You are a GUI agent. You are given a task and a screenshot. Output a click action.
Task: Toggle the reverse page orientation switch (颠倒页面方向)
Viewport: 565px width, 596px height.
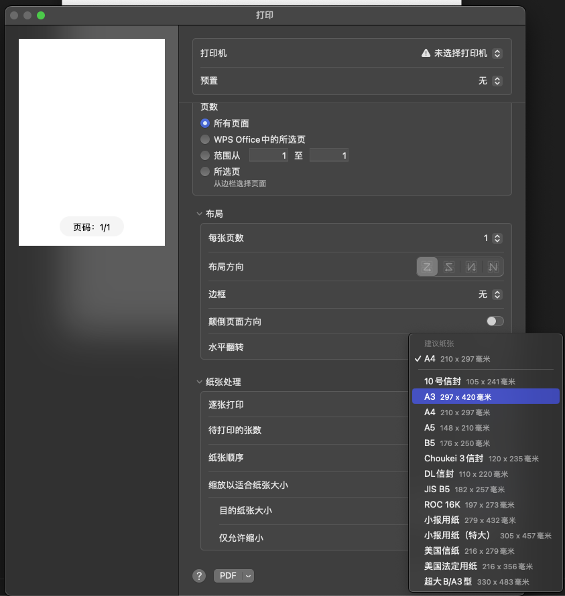495,321
